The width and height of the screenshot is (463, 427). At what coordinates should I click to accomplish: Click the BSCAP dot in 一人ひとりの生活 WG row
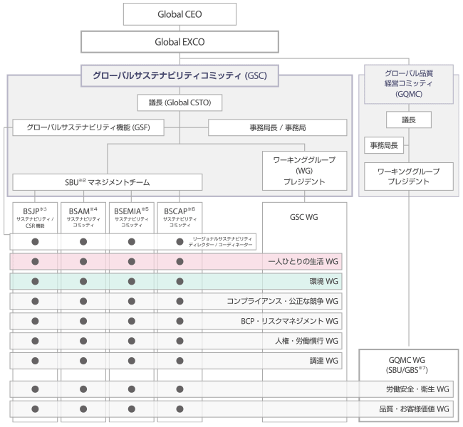[180, 262]
